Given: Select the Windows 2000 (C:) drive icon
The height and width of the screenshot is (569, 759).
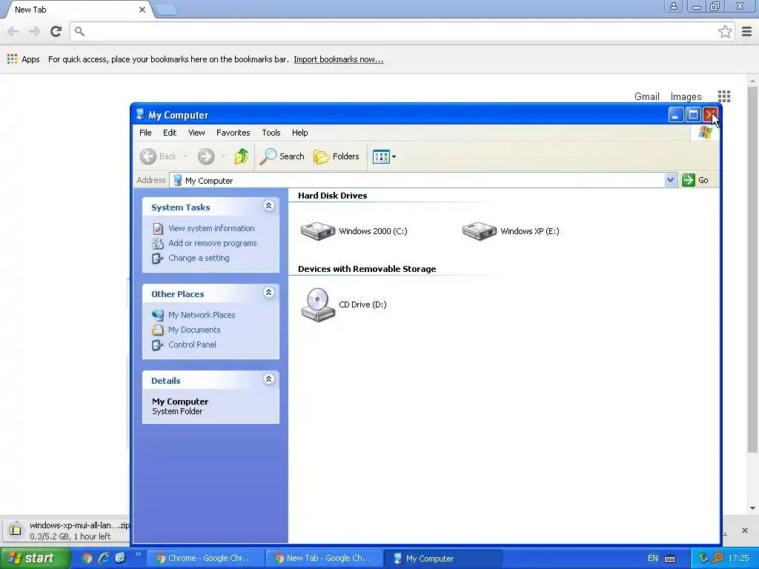Looking at the screenshot, I should [x=317, y=231].
